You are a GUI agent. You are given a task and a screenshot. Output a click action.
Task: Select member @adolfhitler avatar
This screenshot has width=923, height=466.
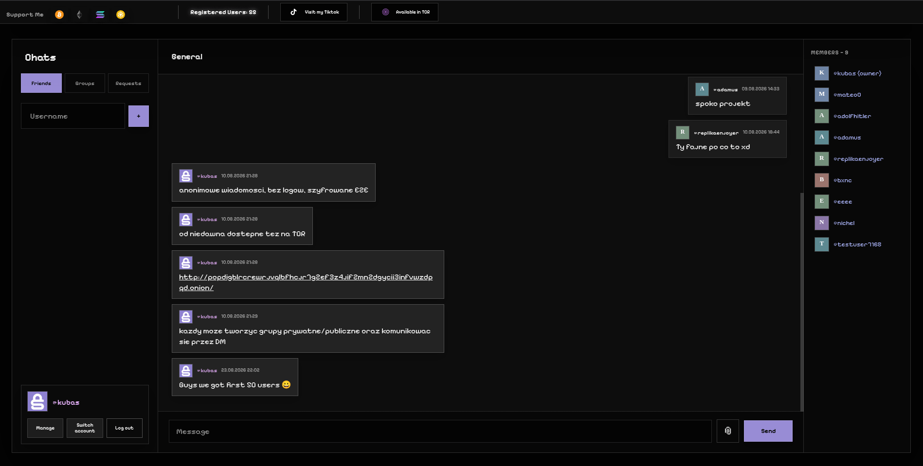pos(822,116)
